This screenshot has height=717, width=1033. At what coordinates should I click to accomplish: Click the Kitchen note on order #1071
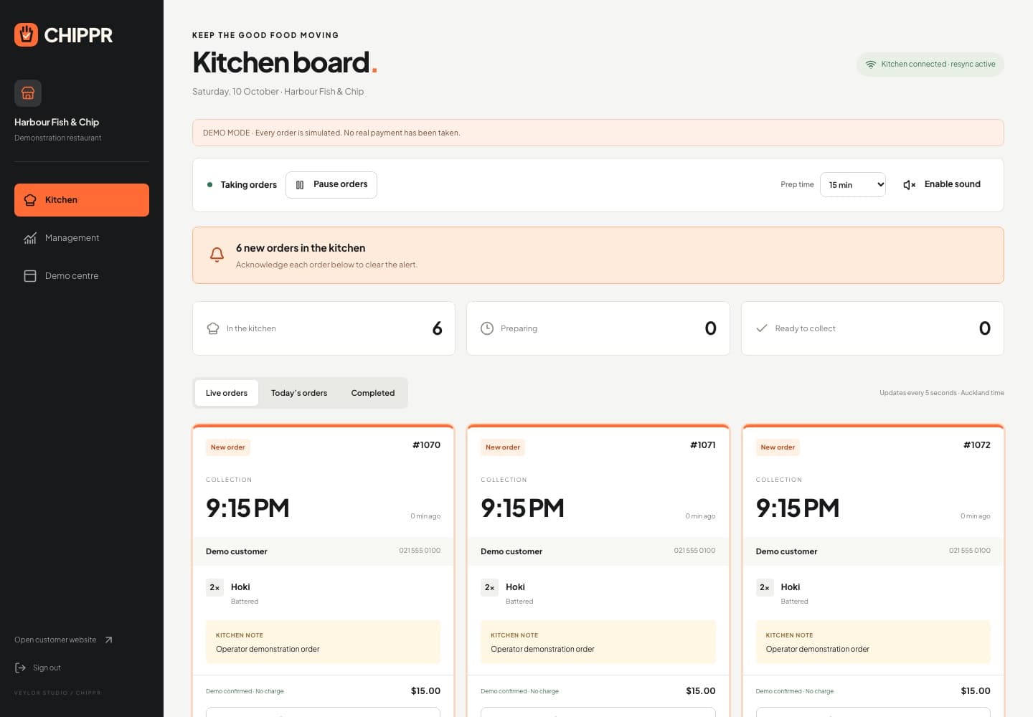tap(598, 642)
